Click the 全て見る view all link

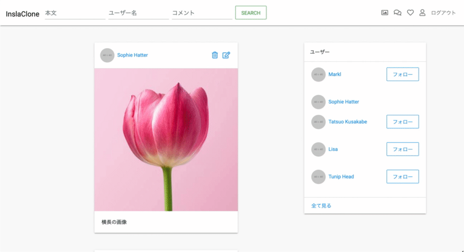(321, 206)
